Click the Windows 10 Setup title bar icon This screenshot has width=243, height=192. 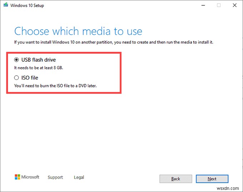point(6,5)
